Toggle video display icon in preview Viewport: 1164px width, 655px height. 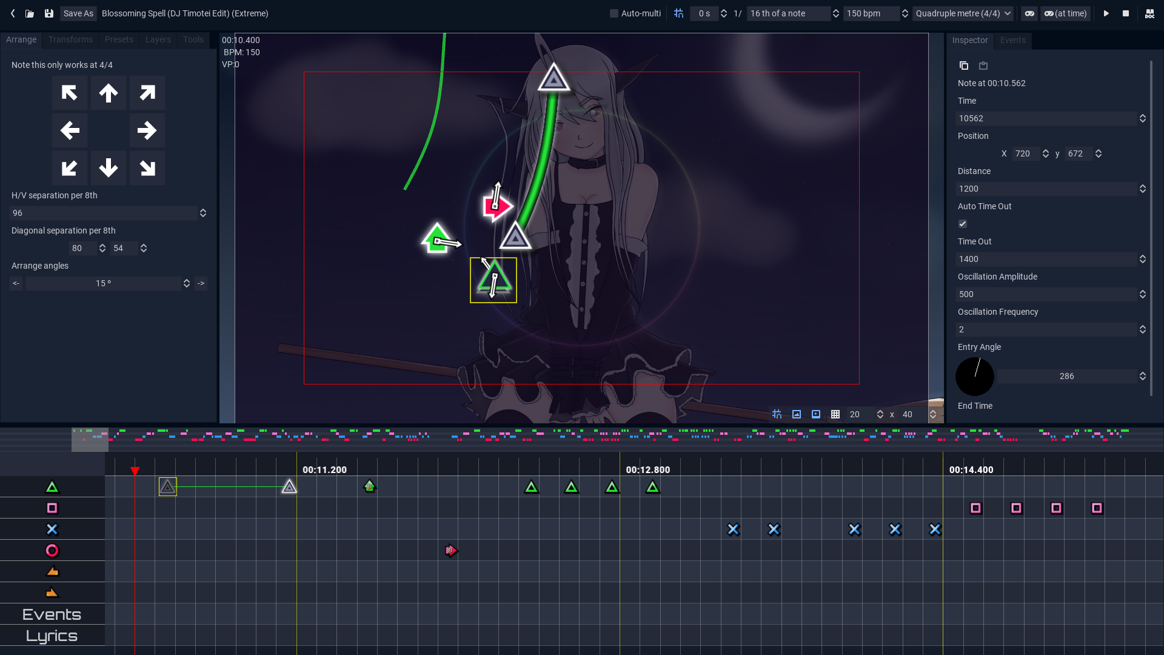[816, 414]
